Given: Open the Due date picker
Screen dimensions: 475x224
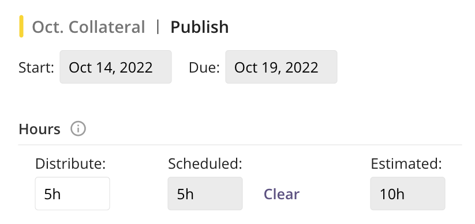Looking at the screenshot, I should (x=281, y=67).
